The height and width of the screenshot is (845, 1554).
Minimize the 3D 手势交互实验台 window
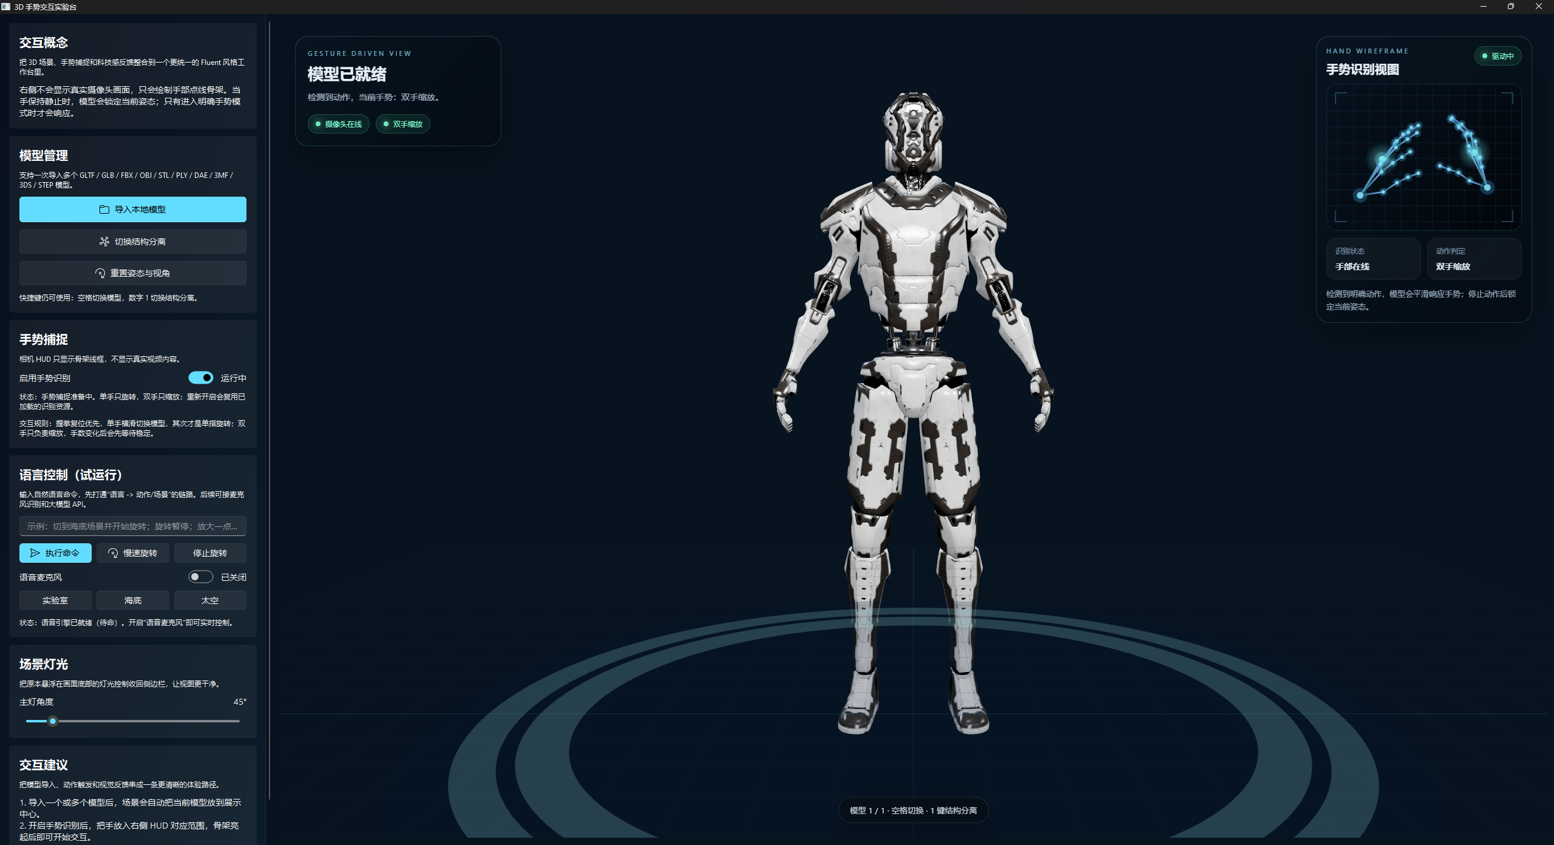pyautogui.click(x=1484, y=7)
